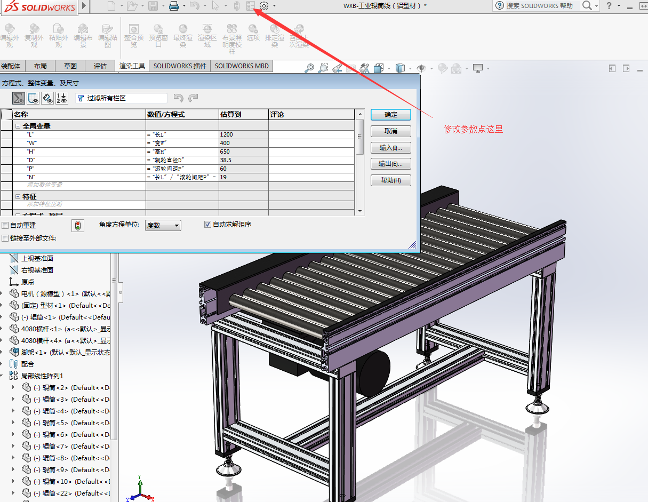Image resolution: width=648 pixels, height=502 pixels.
Task: Click the Rebuild traffic light in dialog
Action: pyautogui.click(x=78, y=226)
